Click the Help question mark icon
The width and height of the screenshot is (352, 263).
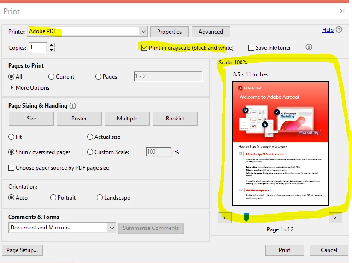pyautogui.click(x=339, y=29)
